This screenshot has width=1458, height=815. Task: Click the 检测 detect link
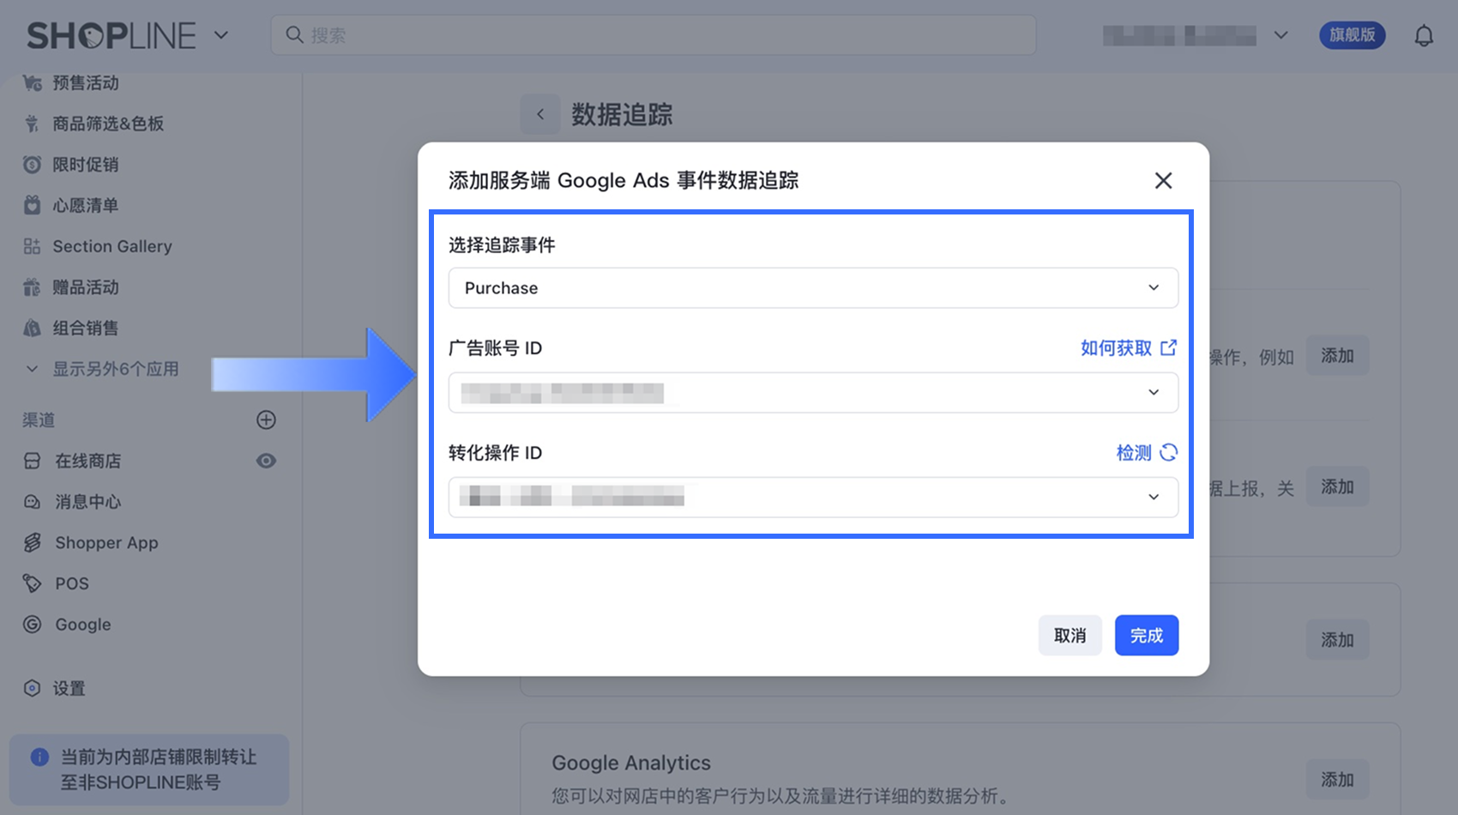[1134, 452]
